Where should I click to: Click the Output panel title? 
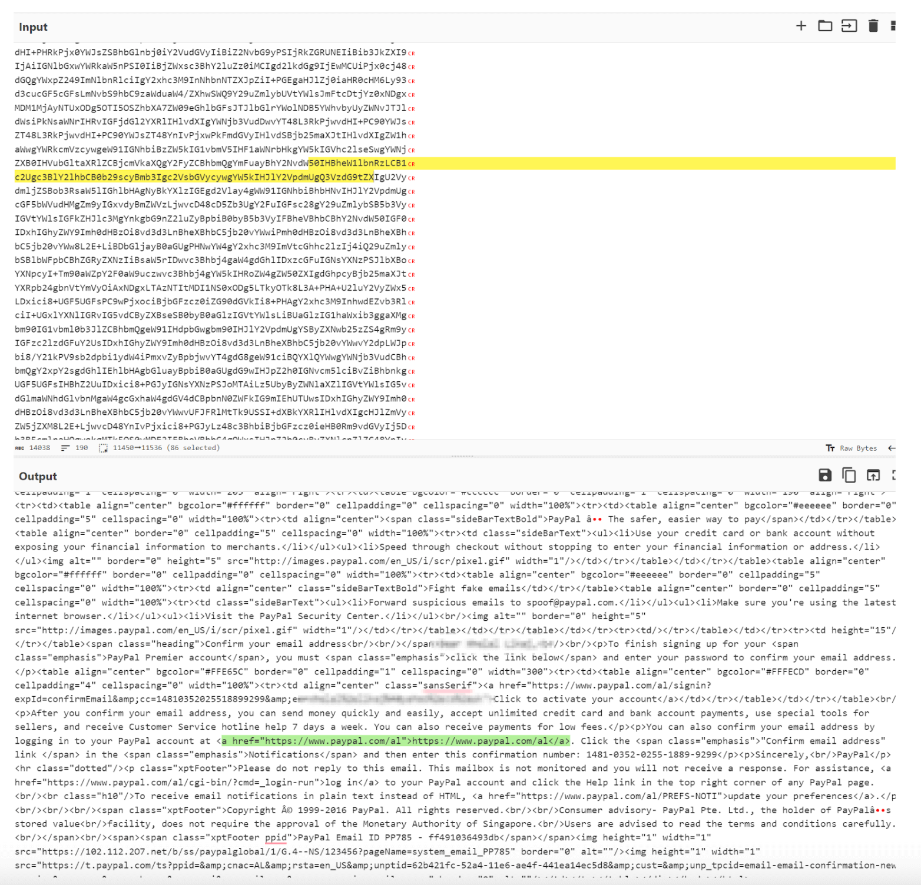pyautogui.click(x=38, y=477)
